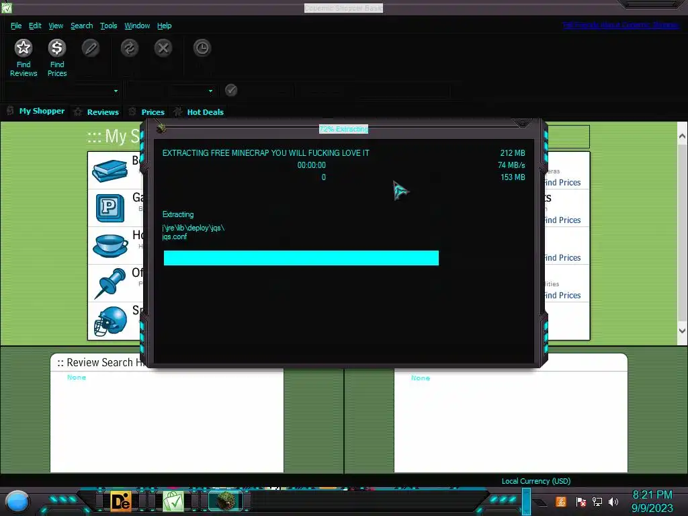Viewport: 688px width, 516px height.
Task: Click the network tray icon
Action: coord(597,502)
